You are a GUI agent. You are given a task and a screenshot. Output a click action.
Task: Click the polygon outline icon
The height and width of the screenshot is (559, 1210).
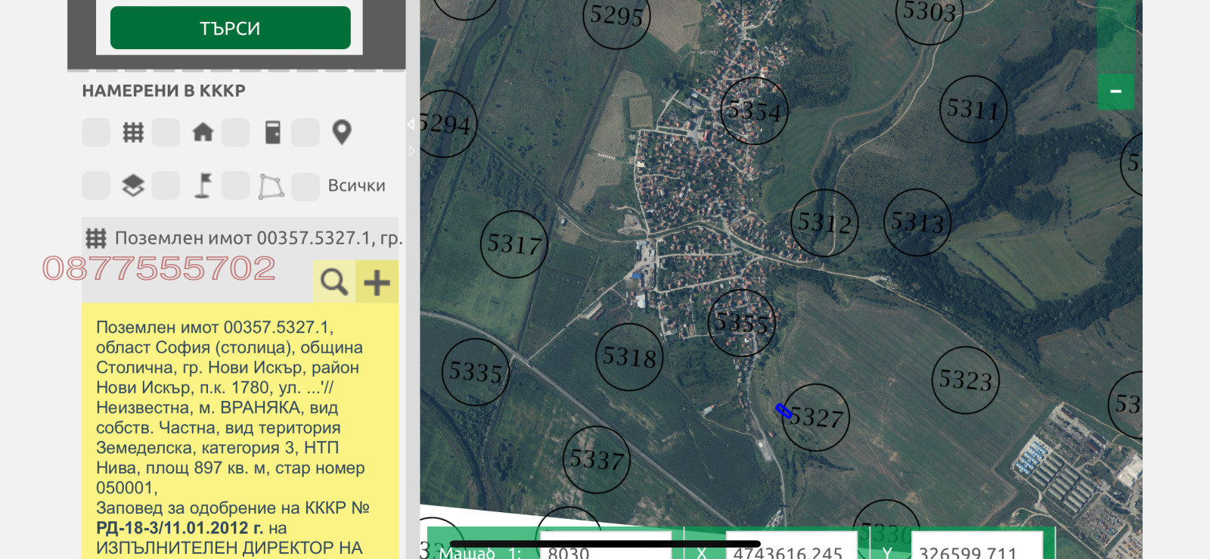click(x=271, y=186)
